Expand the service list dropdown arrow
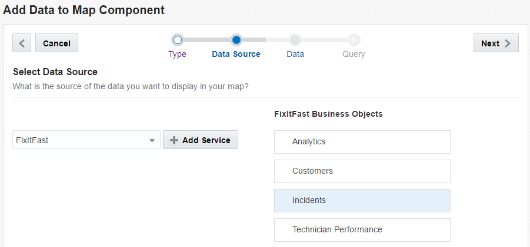The width and height of the screenshot is (530, 247). coord(152,140)
